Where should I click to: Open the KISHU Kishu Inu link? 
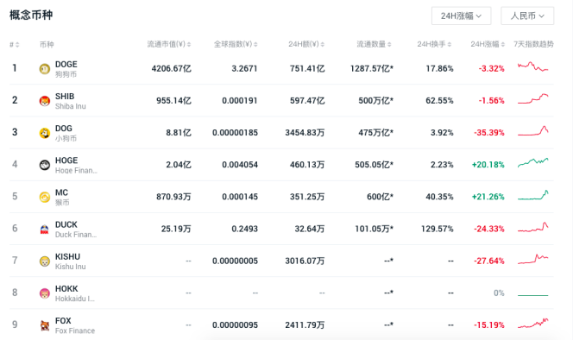(x=71, y=261)
